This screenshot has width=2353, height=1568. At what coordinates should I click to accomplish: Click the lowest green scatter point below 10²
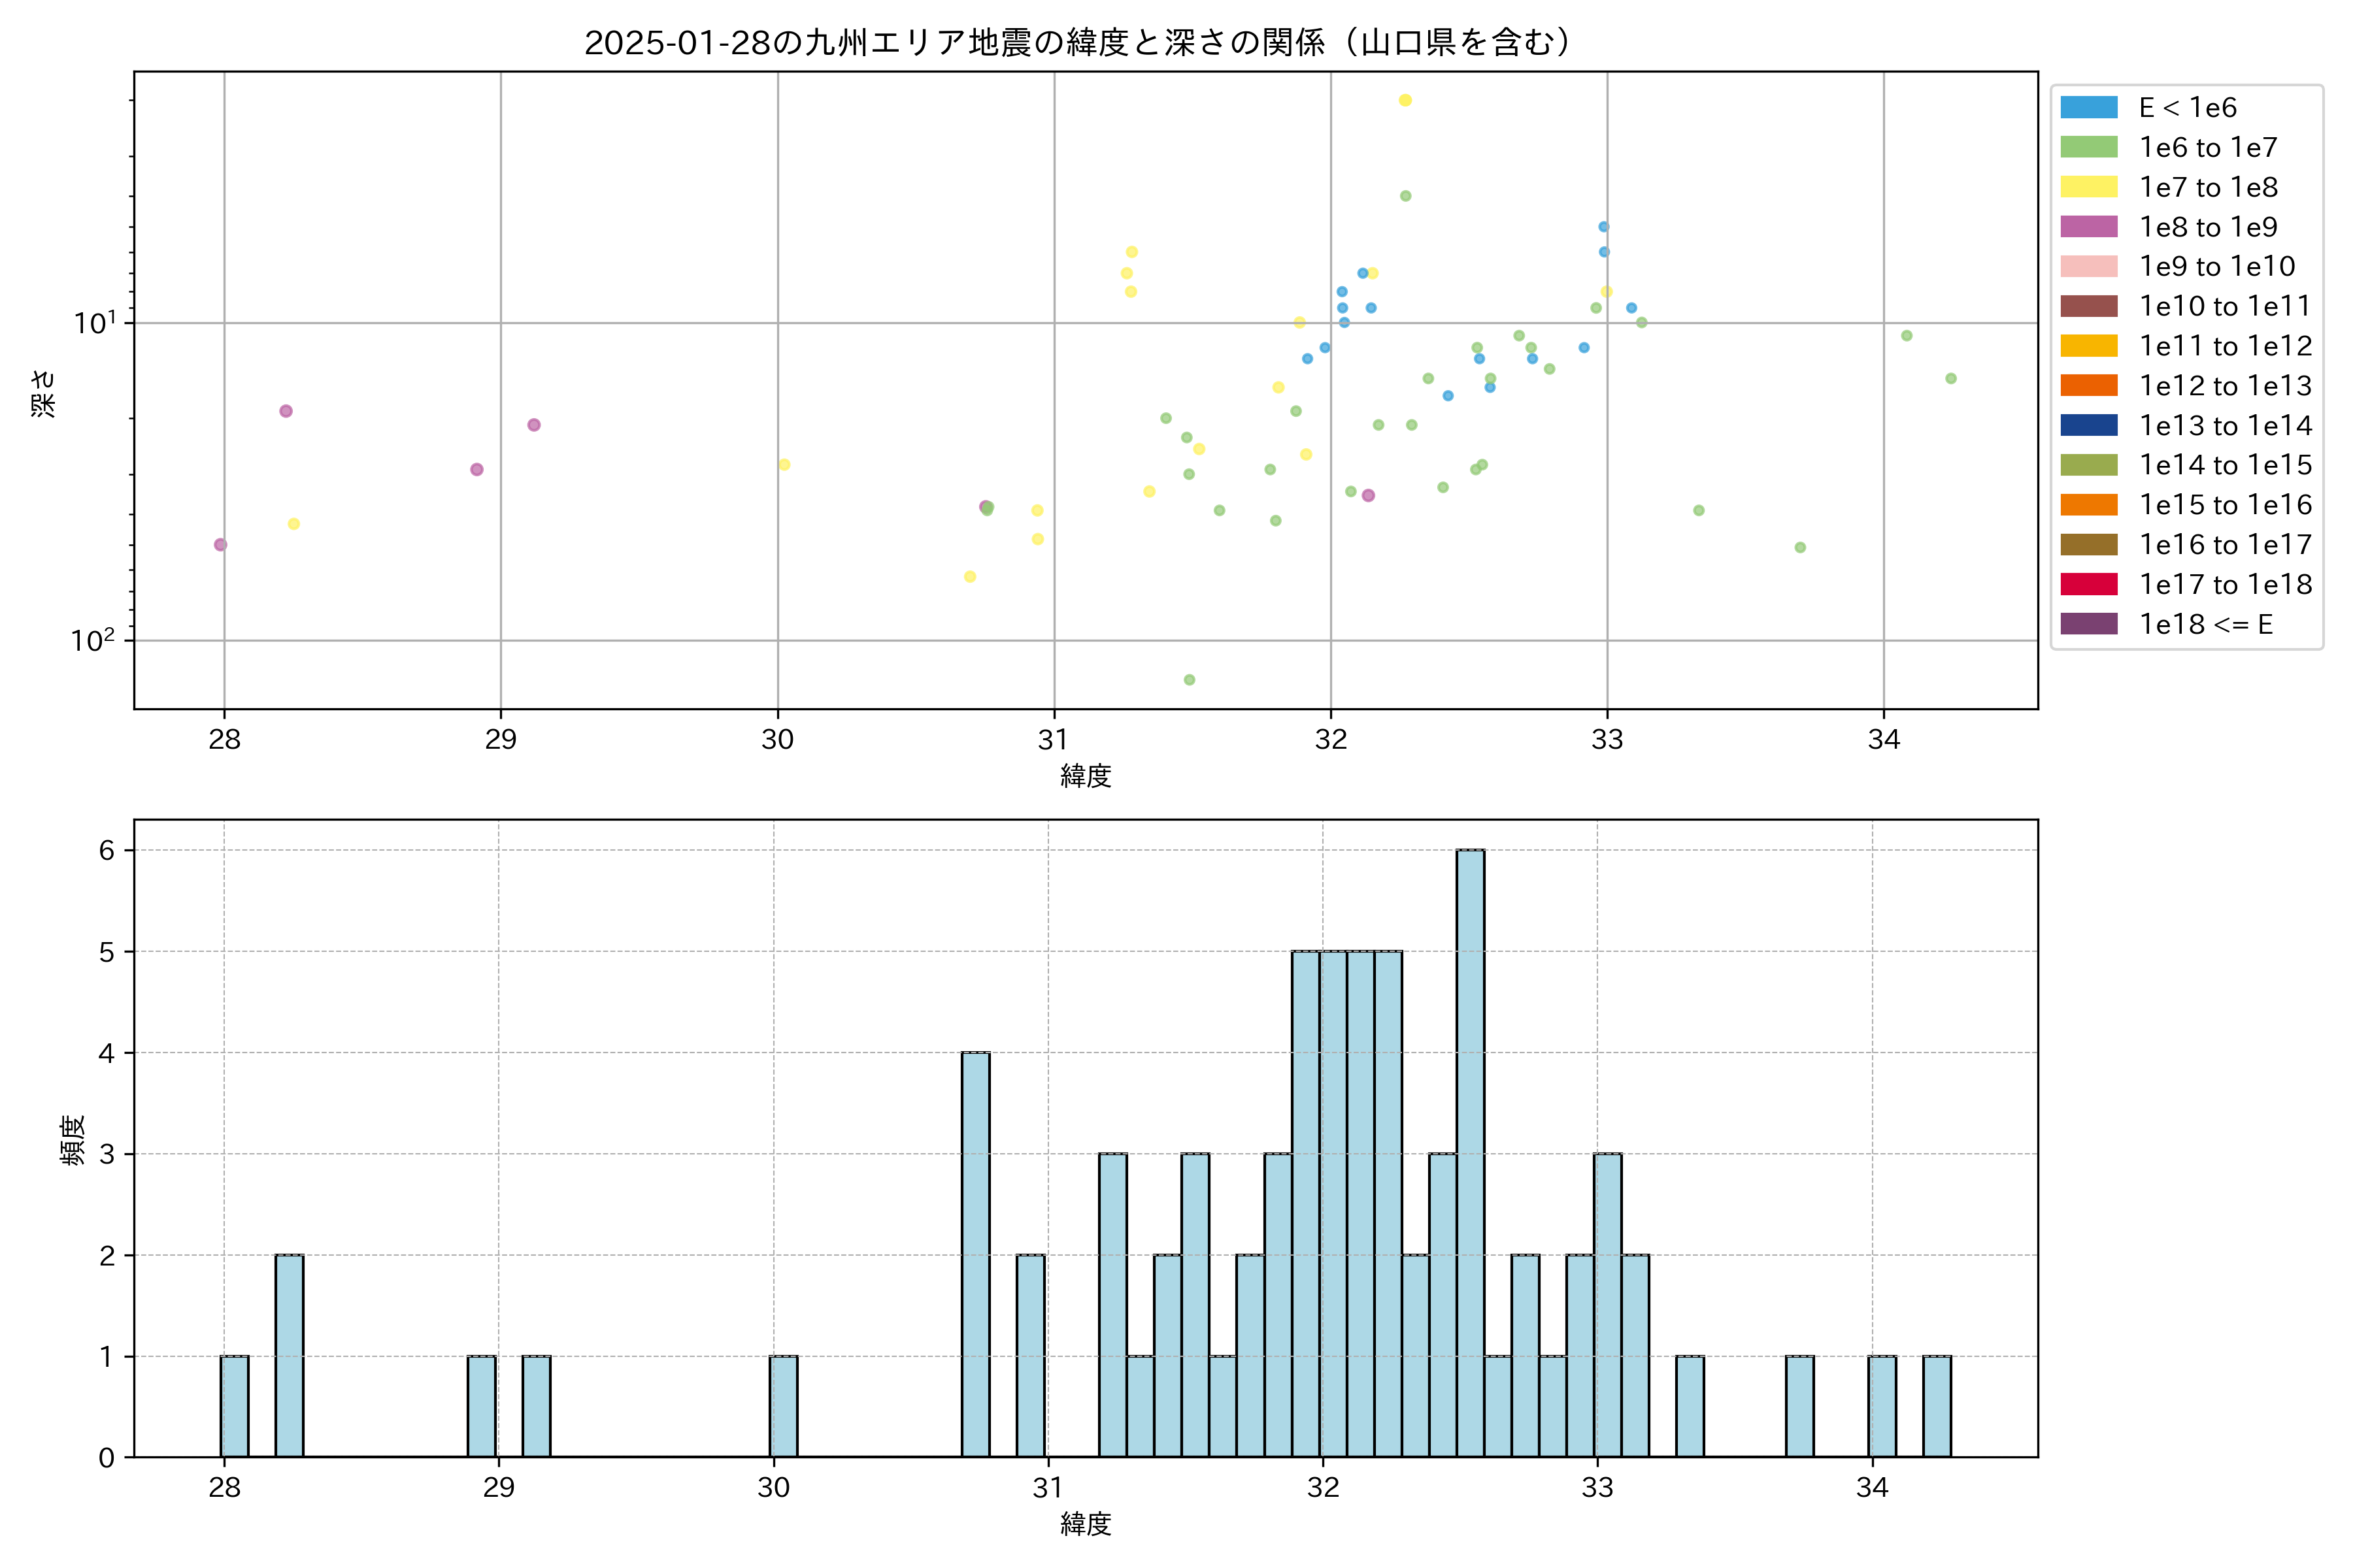[1190, 680]
